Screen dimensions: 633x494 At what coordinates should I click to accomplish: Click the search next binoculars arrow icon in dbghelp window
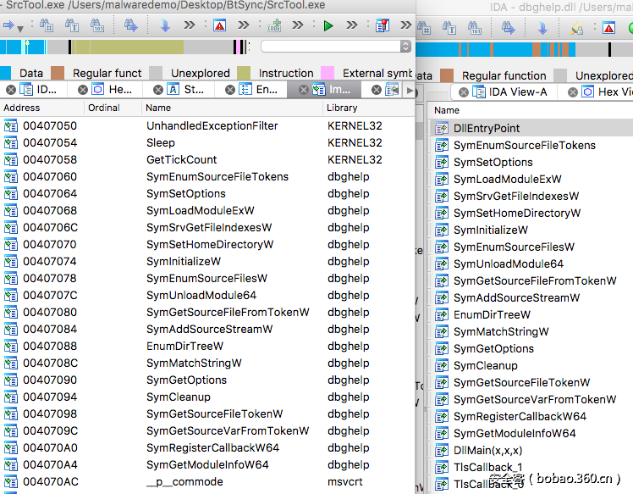coord(509,27)
